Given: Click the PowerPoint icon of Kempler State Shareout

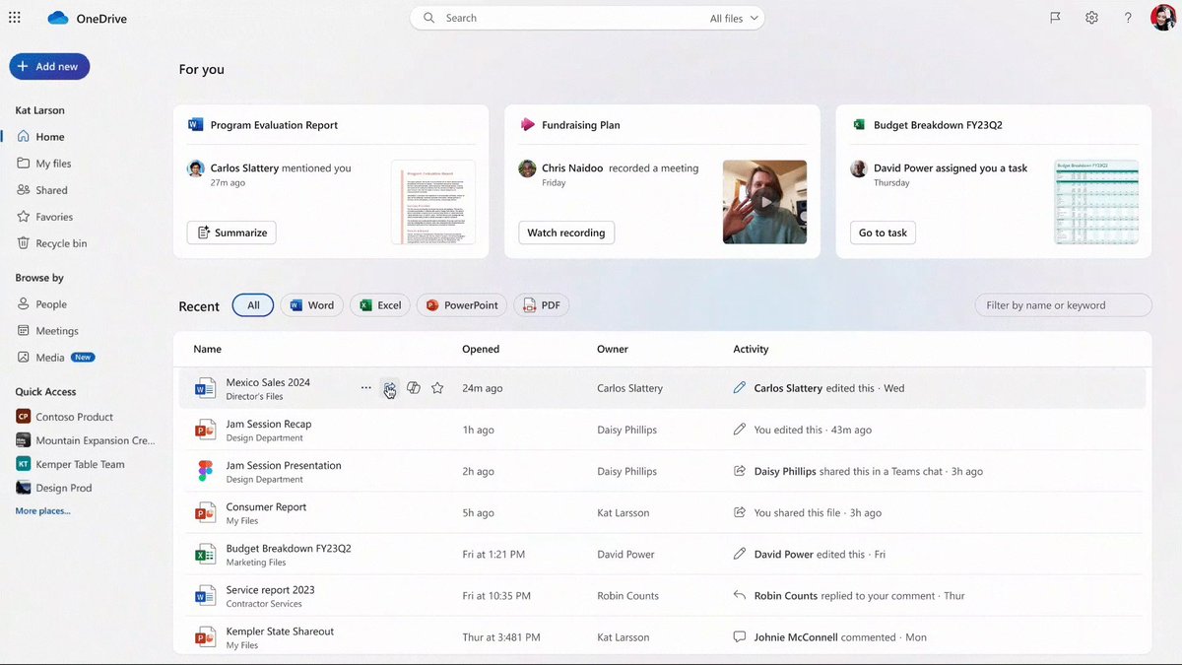Looking at the screenshot, I should point(205,636).
